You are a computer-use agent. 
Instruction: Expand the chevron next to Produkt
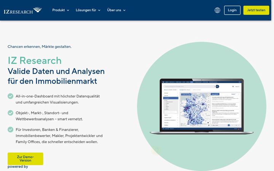tap(68, 10)
